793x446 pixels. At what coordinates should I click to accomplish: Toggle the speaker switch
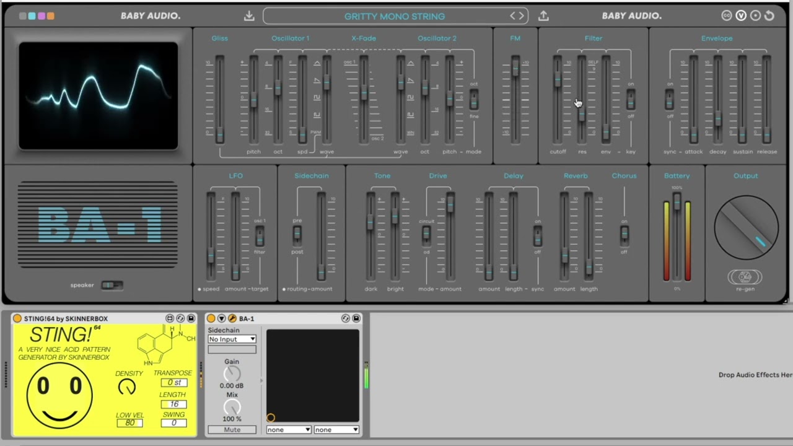coord(112,285)
